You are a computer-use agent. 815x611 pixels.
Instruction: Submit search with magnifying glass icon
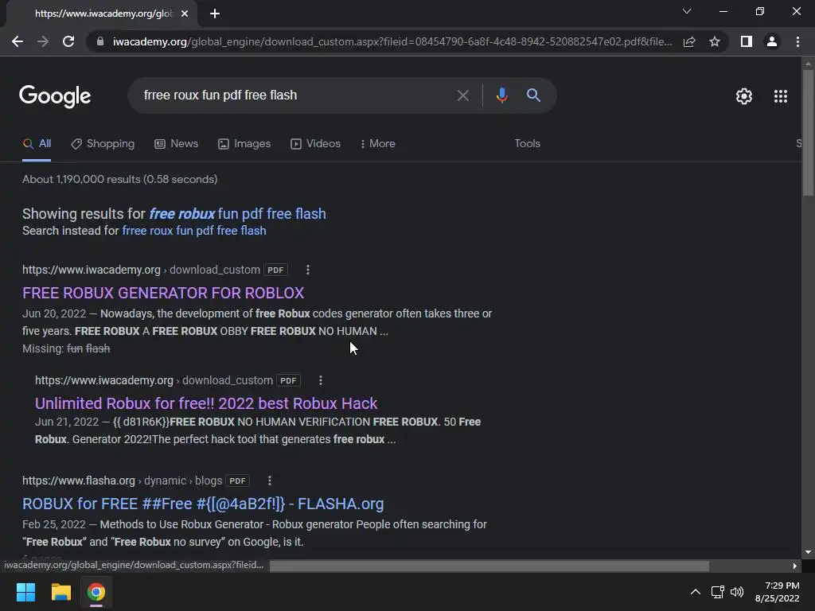click(x=533, y=95)
